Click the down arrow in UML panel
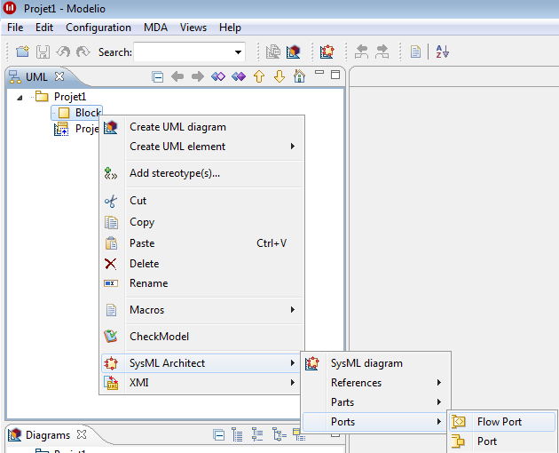559x453 pixels. [279, 76]
